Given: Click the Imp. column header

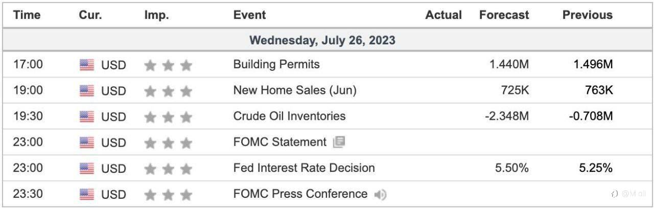Looking at the screenshot, I should click(x=156, y=15).
